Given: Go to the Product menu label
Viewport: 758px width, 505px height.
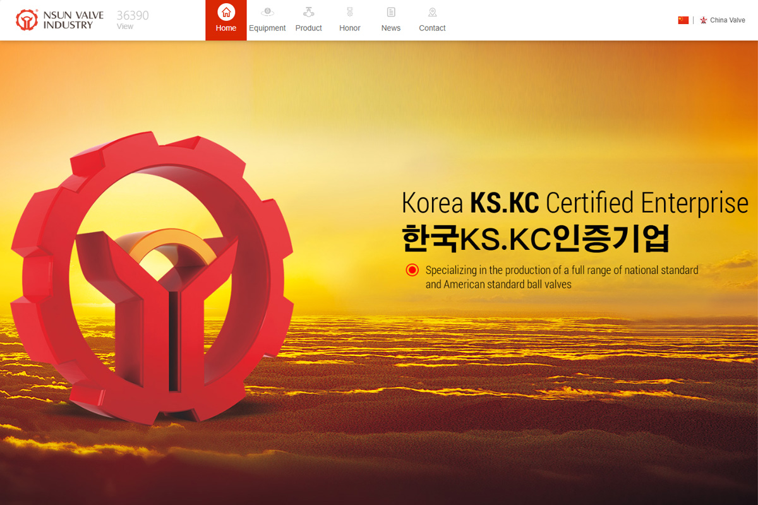Looking at the screenshot, I should click(309, 28).
